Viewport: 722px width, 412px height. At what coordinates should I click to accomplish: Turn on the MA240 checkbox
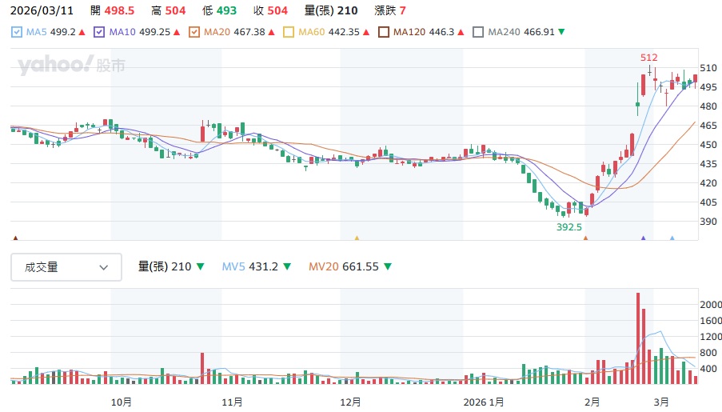pyautogui.click(x=478, y=32)
